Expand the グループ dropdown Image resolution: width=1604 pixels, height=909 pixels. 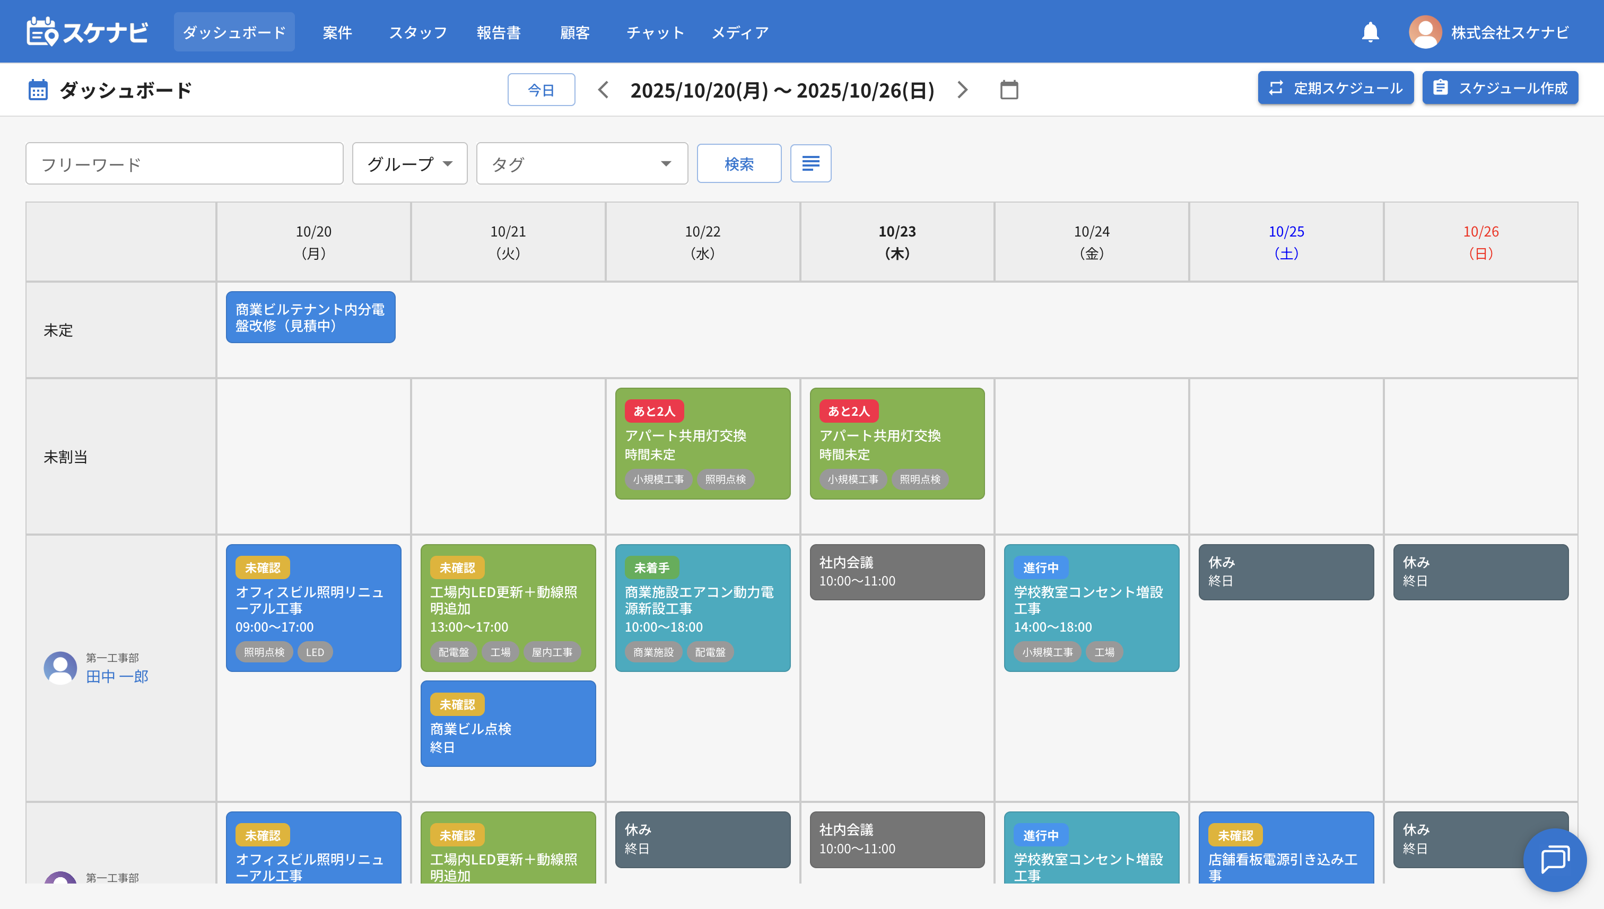409,163
